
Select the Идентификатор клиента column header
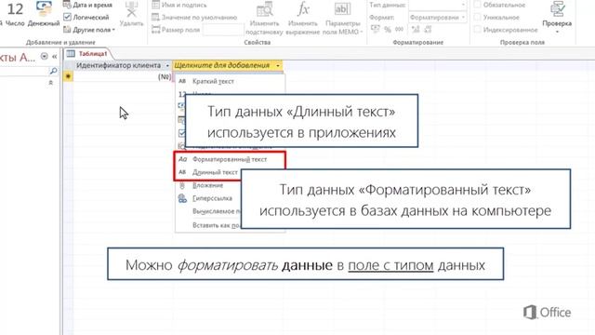click(x=118, y=65)
